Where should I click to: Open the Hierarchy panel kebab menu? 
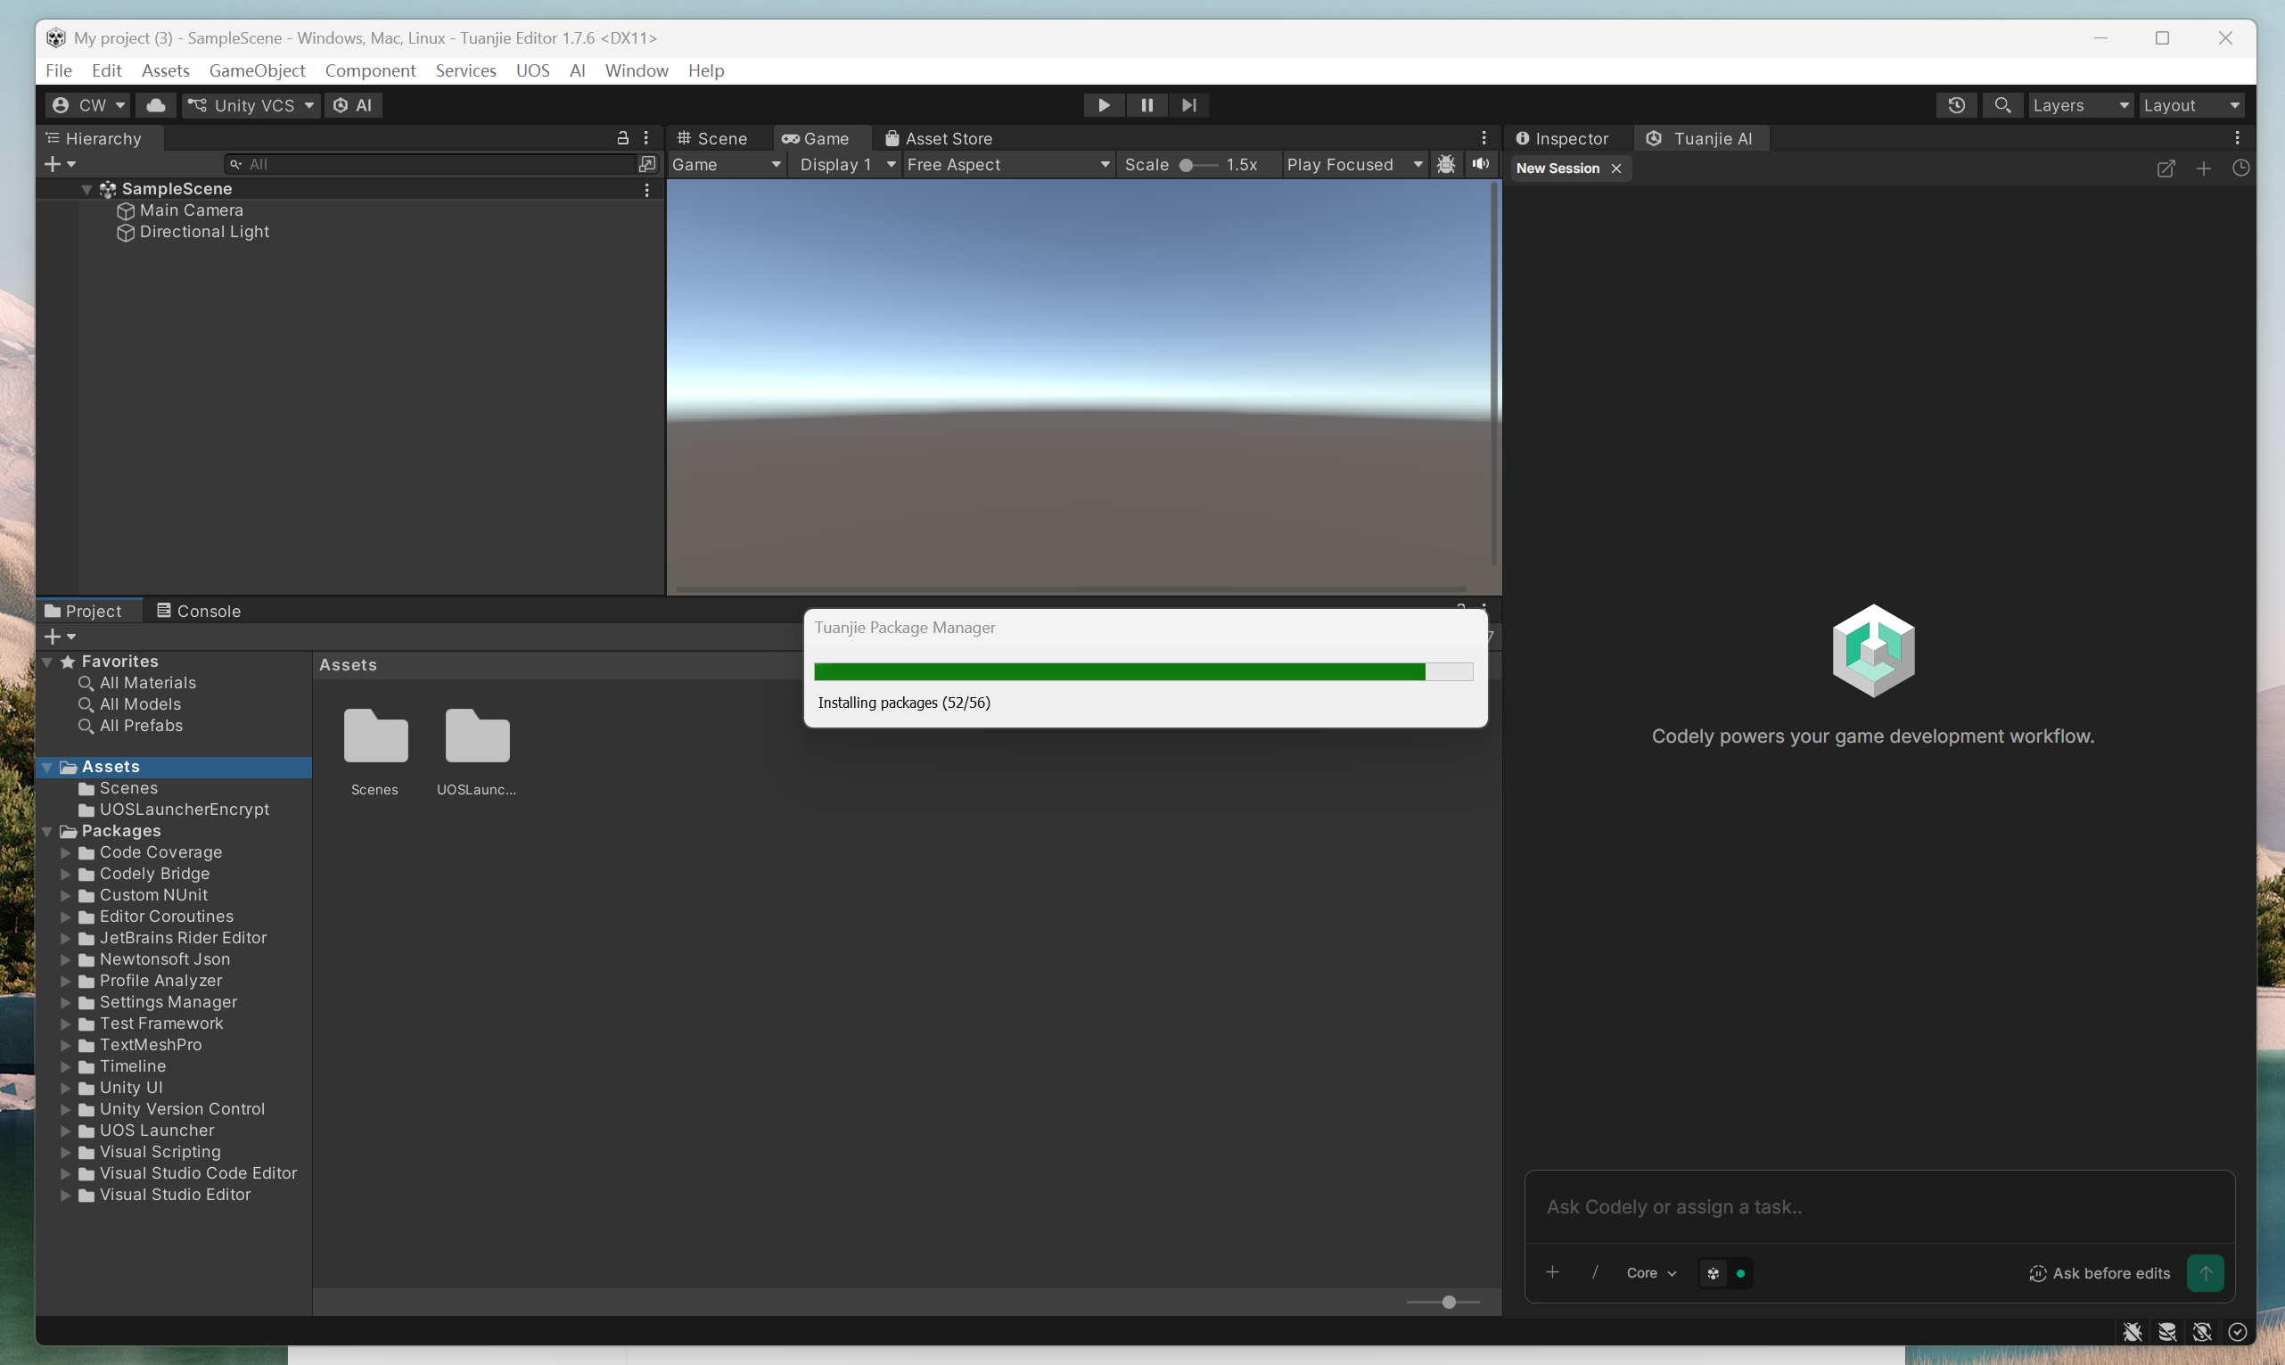[646, 138]
